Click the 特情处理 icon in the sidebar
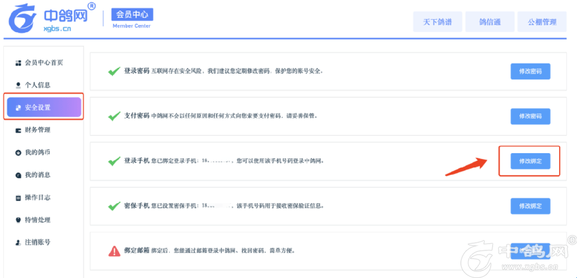 tap(18, 220)
